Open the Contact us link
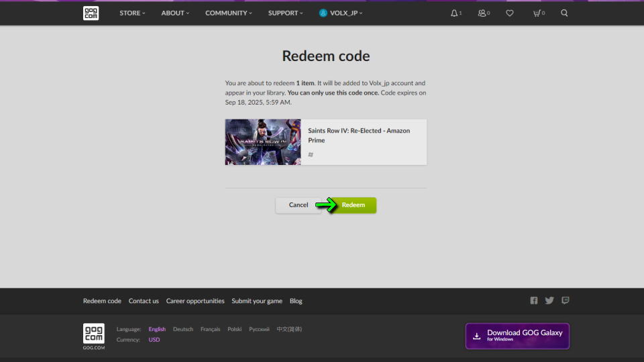644x362 pixels. [144, 301]
